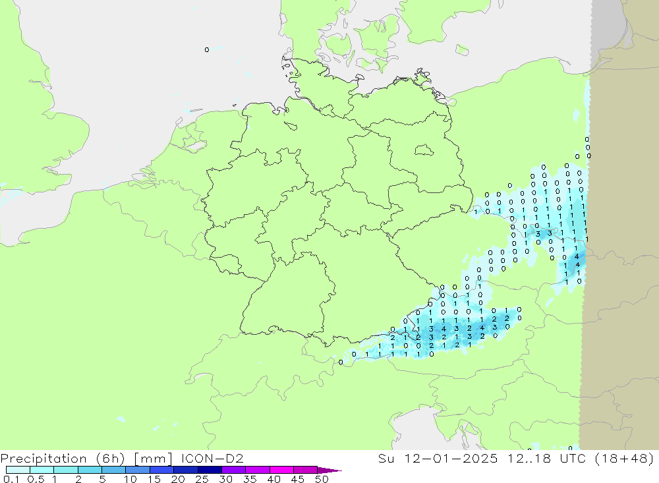The width and height of the screenshot is (659, 483).
Task: Select the legend swatch between 20 and 25
Action: coord(186,470)
